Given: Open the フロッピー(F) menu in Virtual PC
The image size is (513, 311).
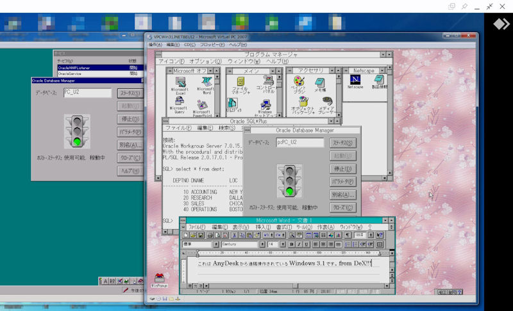Looking at the screenshot, I should (212, 45).
